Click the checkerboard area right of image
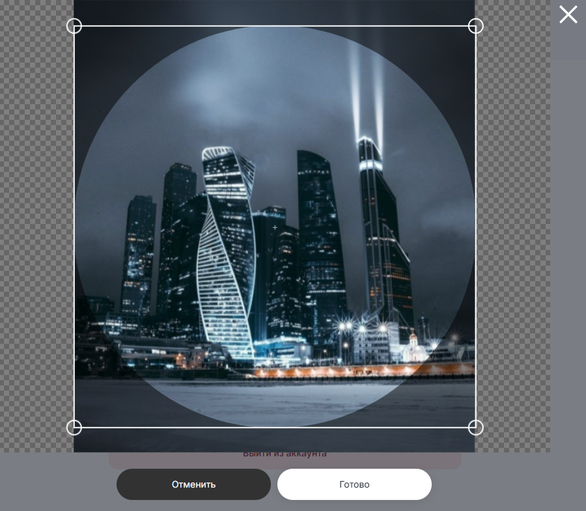The height and width of the screenshot is (511, 586). pos(513,228)
